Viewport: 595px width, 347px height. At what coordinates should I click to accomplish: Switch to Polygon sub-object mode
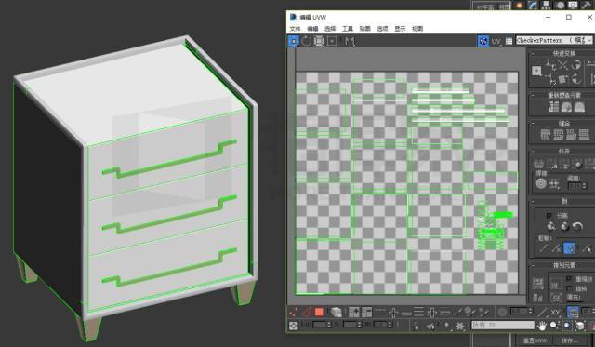pyautogui.click(x=319, y=313)
